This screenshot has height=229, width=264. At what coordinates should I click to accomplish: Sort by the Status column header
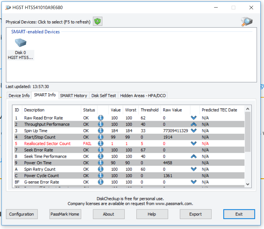click(x=89, y=110)
